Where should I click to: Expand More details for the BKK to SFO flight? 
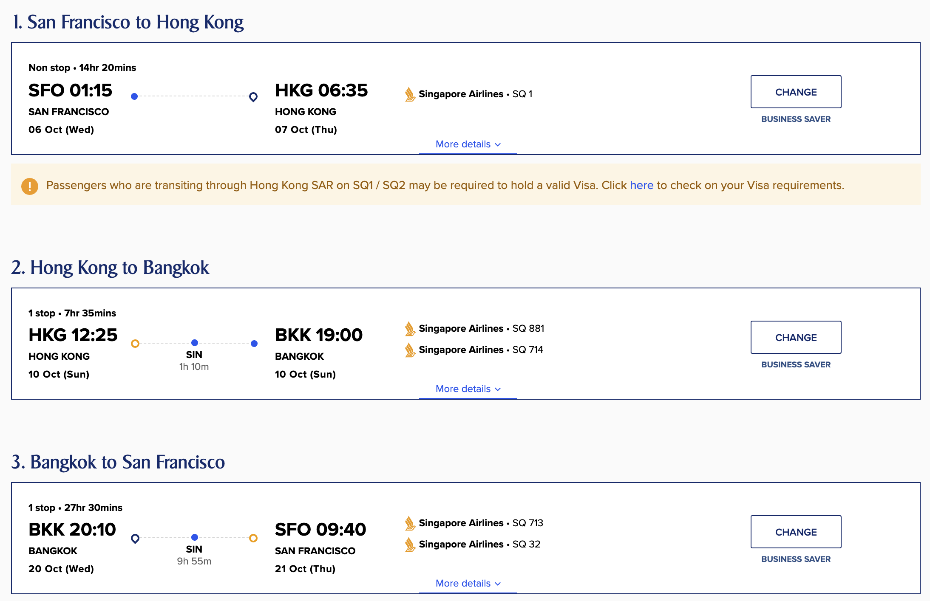468,583
